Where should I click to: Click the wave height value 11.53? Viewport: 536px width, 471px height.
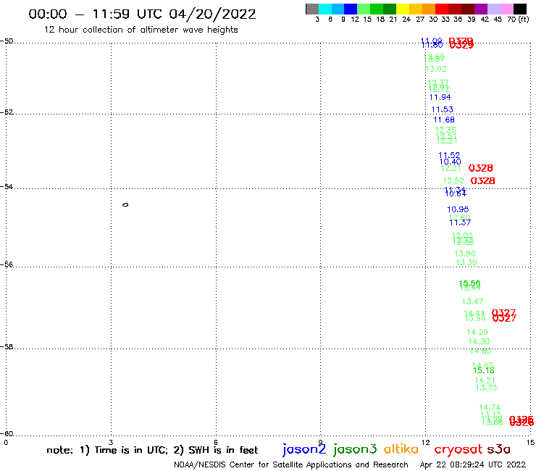click(x=443, y=109)
